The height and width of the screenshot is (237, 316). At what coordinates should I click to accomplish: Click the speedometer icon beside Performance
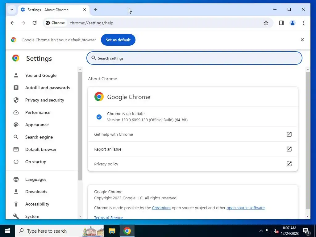(16, 112)
